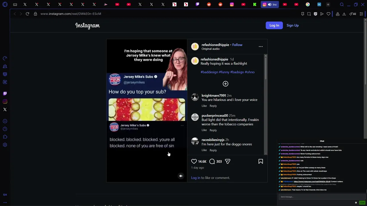The width and height of the screenshot is (367, 206).
Task: Open the search tabs magnifier
Action: [x=342, y=5]
